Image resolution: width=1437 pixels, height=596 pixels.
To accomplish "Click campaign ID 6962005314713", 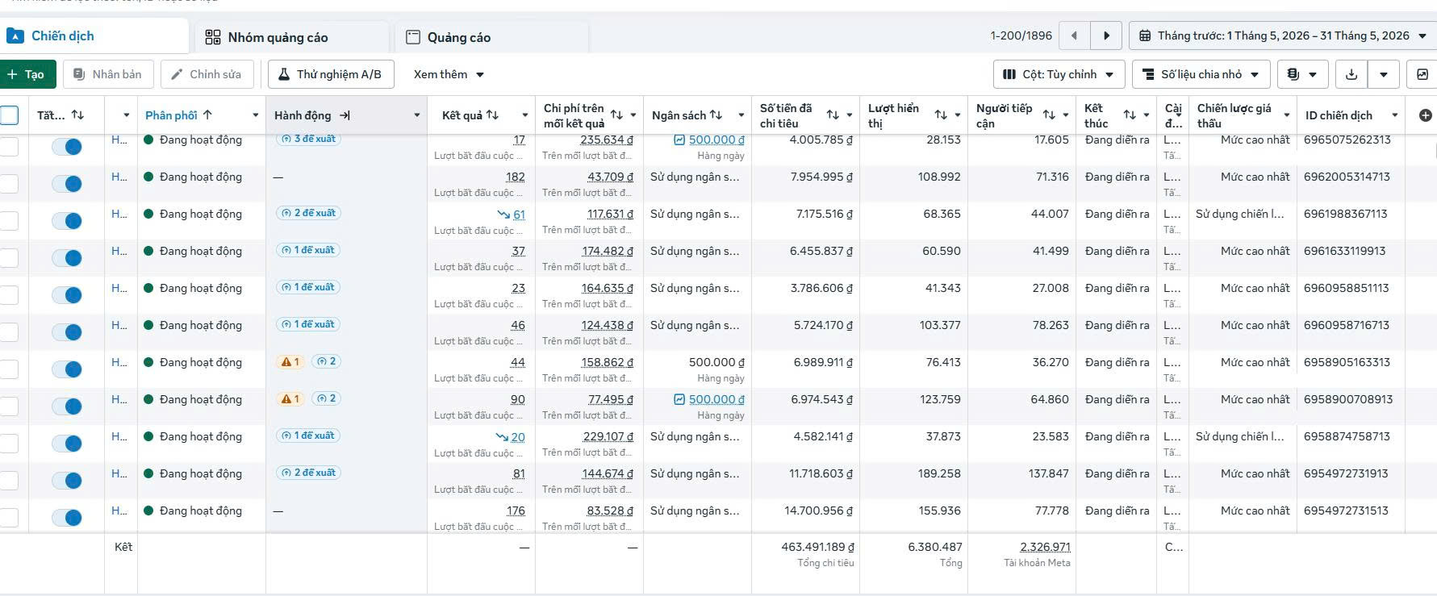I will tap(1347, 177).
